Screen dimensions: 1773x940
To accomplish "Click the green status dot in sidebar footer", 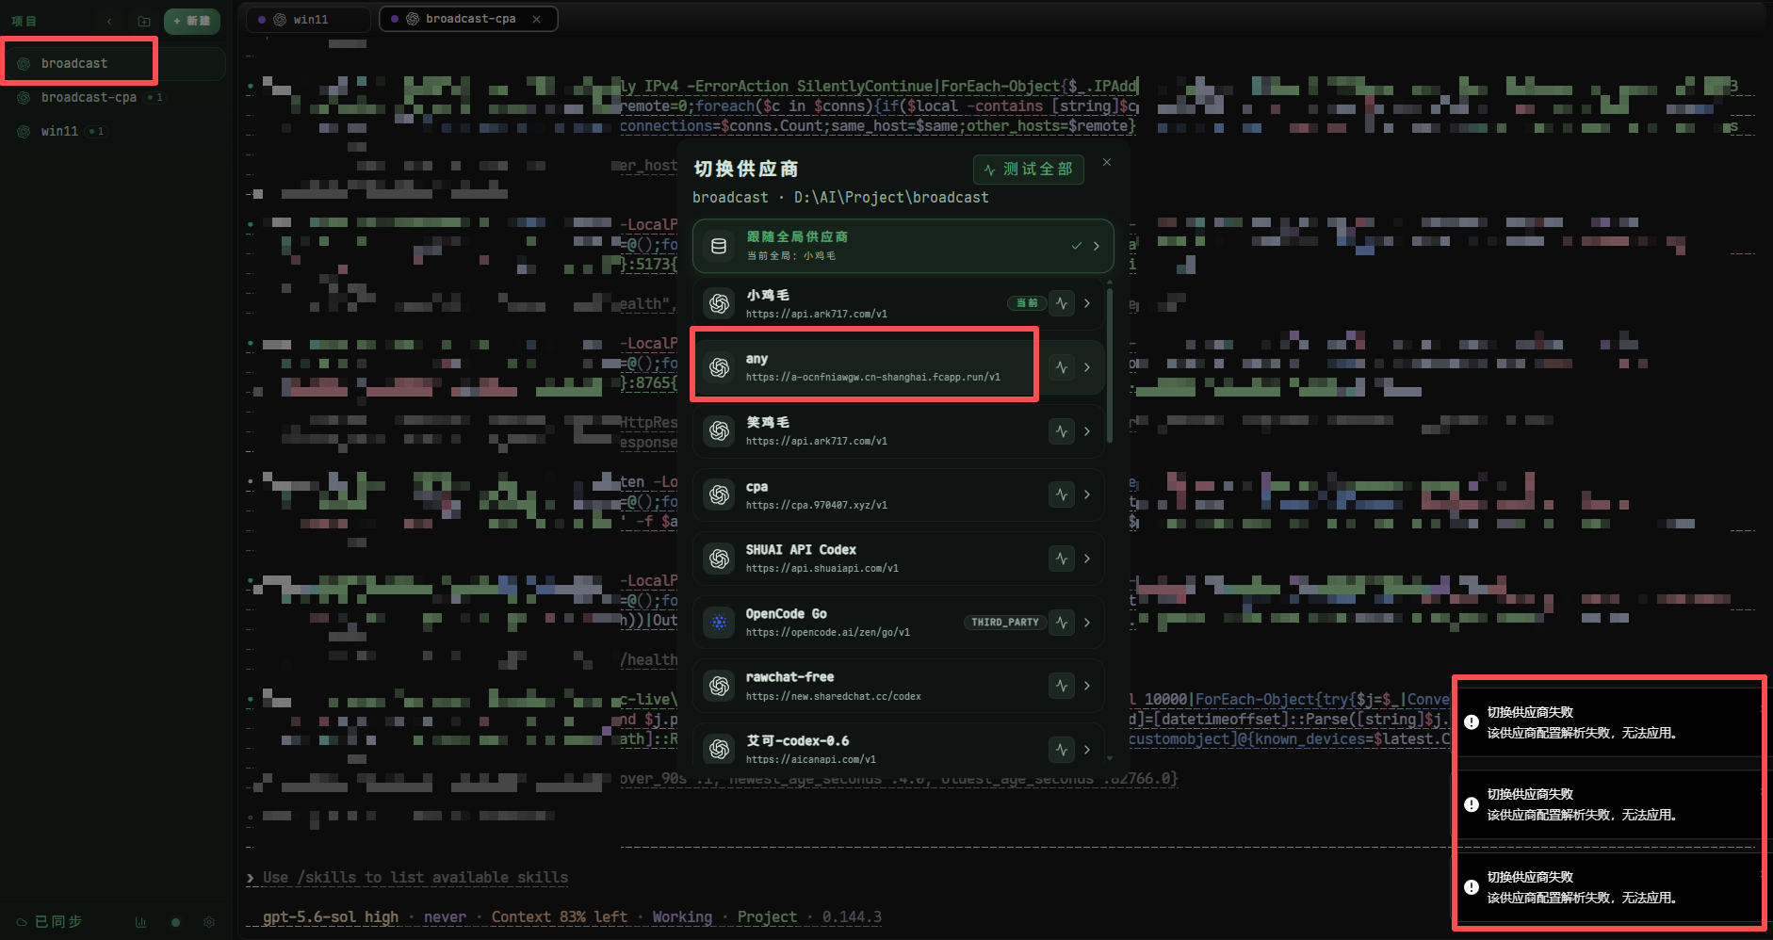I will pos(175,922).
